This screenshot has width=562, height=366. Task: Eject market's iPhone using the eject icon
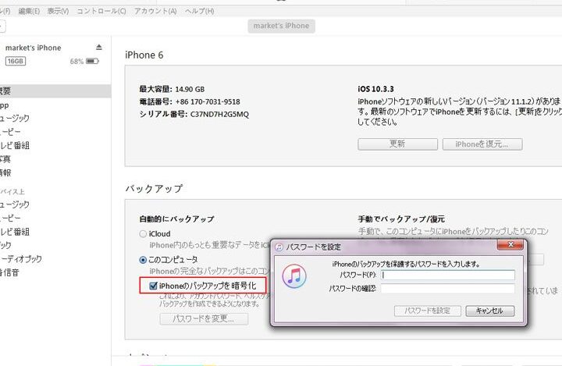click(x=99, y=48)
